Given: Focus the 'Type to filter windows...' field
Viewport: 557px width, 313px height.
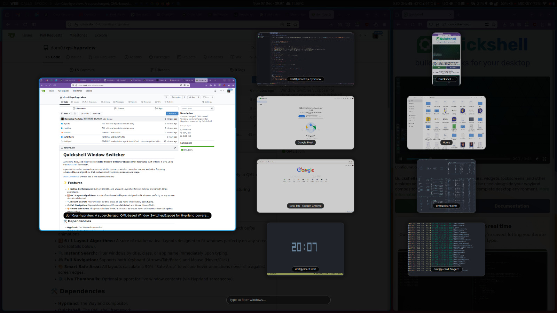Looking at the screenshot, I should tap(278, 300).
